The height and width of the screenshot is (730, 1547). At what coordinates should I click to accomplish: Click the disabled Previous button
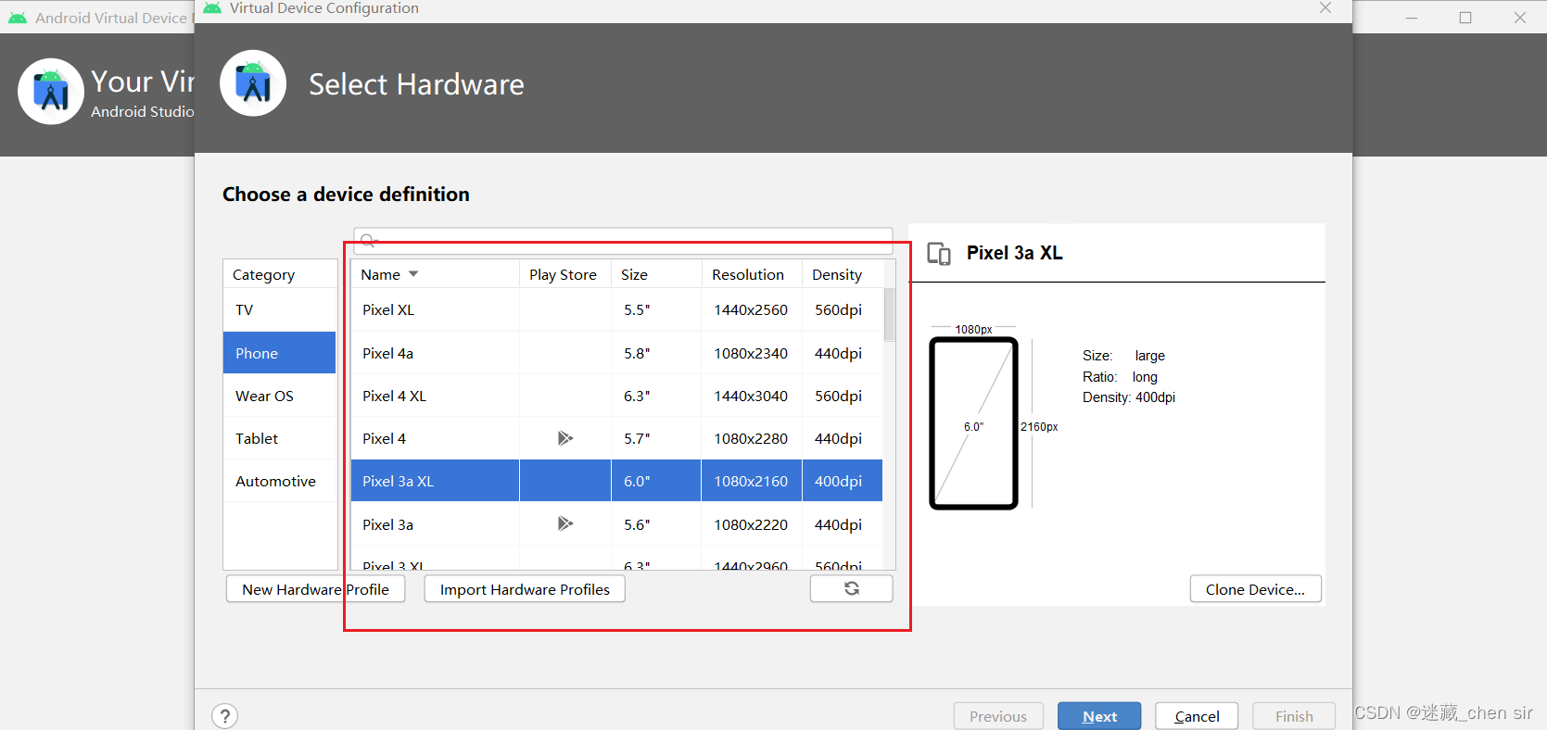click(998, 716)
